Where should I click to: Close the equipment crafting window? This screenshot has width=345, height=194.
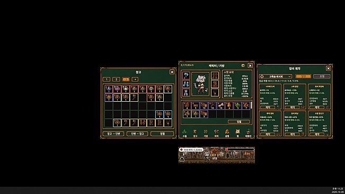(328, 68)
